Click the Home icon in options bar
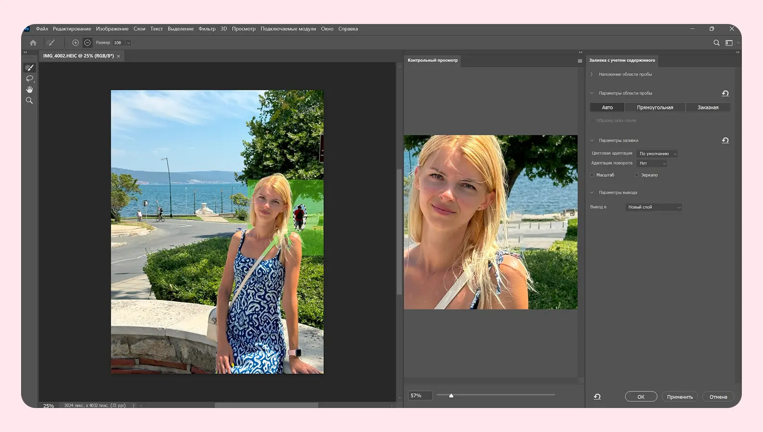Screen dimensions: 763x432 pos(33,43)
